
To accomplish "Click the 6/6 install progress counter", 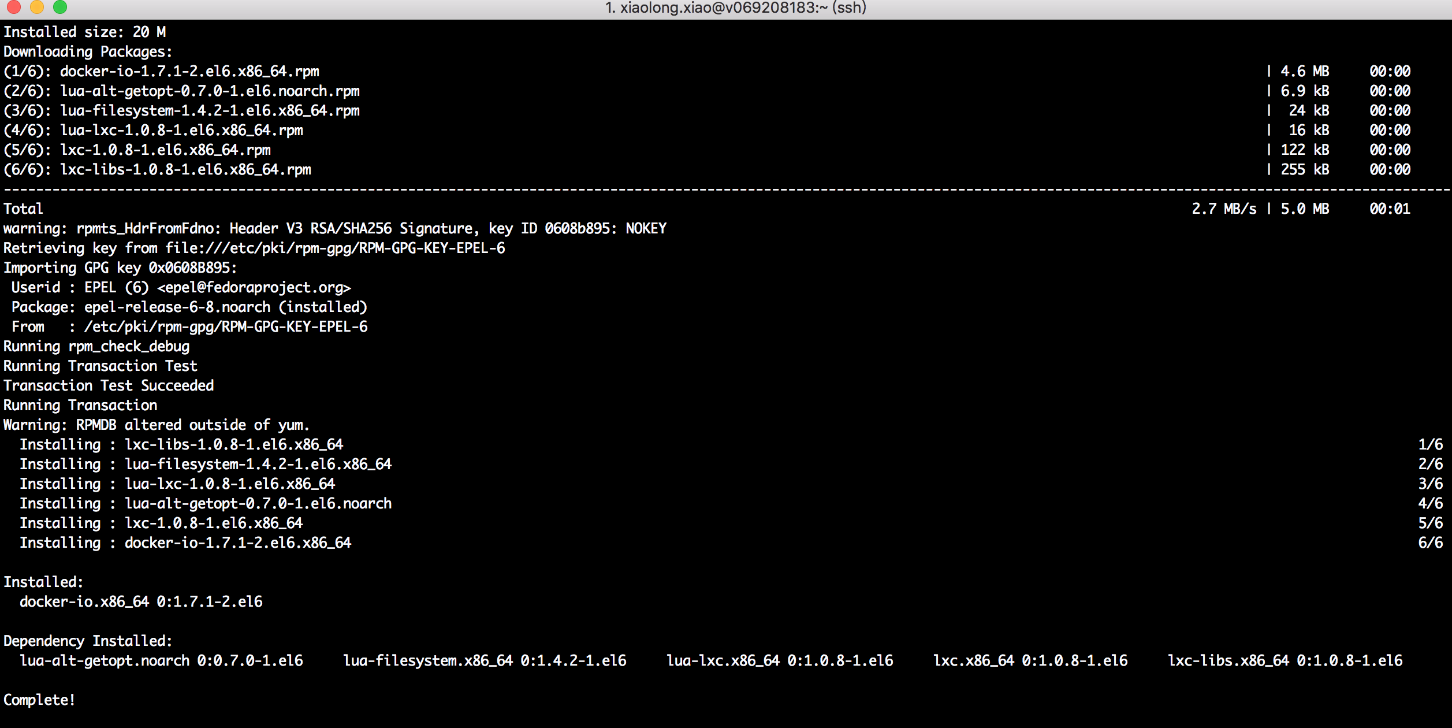I will click(x=1430, y=543).
